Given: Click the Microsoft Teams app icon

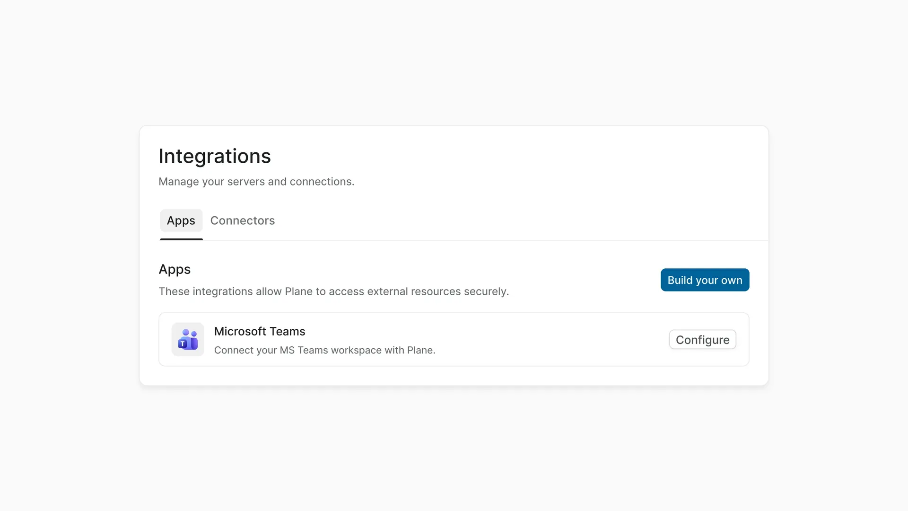Looking at the screenshot, I should pyautogui.click(x=188, y=339).
